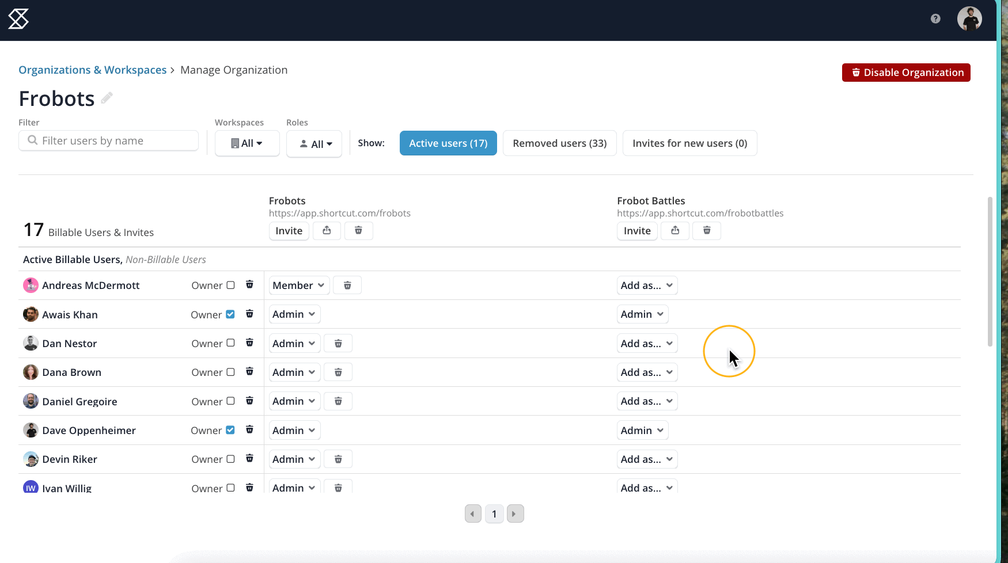
Task: Open Dan Nestor's Frobots Admin dropdown
Action: (294, 344)
